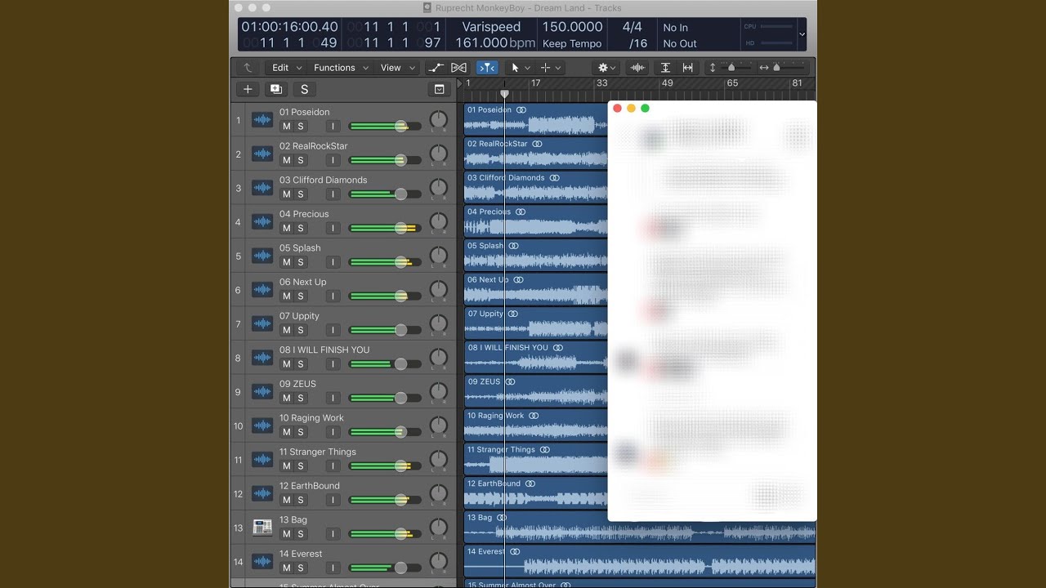Click the loop icon on 03 Clifford Diamonds region
1046x588 pixels.
tap(555, 177)
